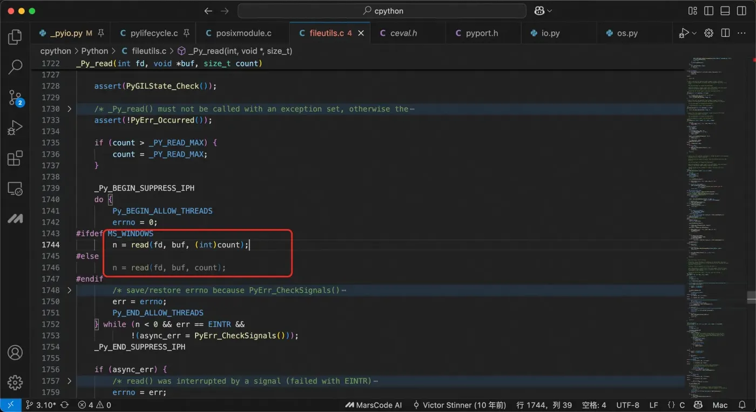Screen dimensions: 756x412
Task: Click the Mac configuration in status bar
Action: coord(720,405)
